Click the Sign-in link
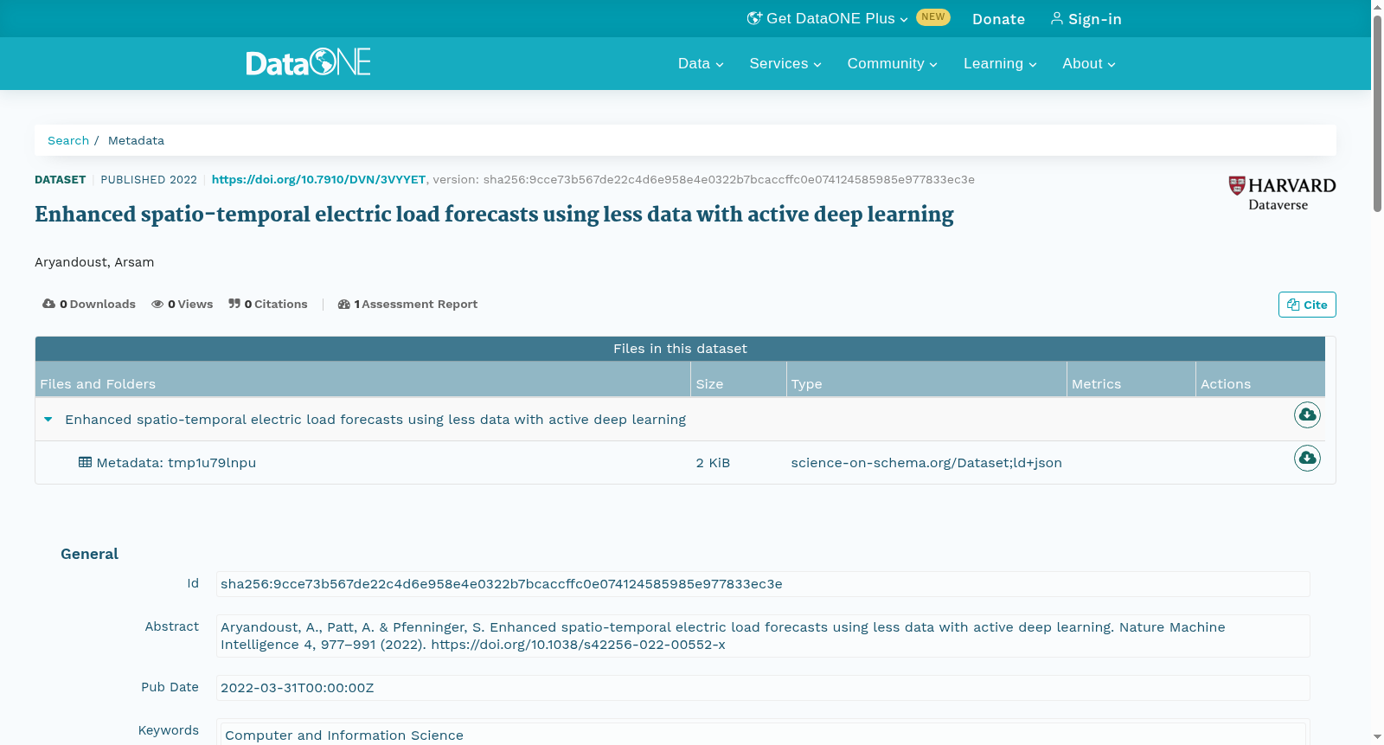Image resolution: width=1384 pixels, height=745 pixels. coord(1086,19)
